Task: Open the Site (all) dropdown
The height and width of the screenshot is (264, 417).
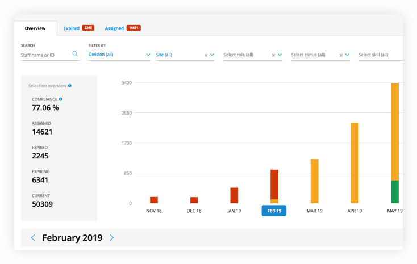Action: coord(212,55)
